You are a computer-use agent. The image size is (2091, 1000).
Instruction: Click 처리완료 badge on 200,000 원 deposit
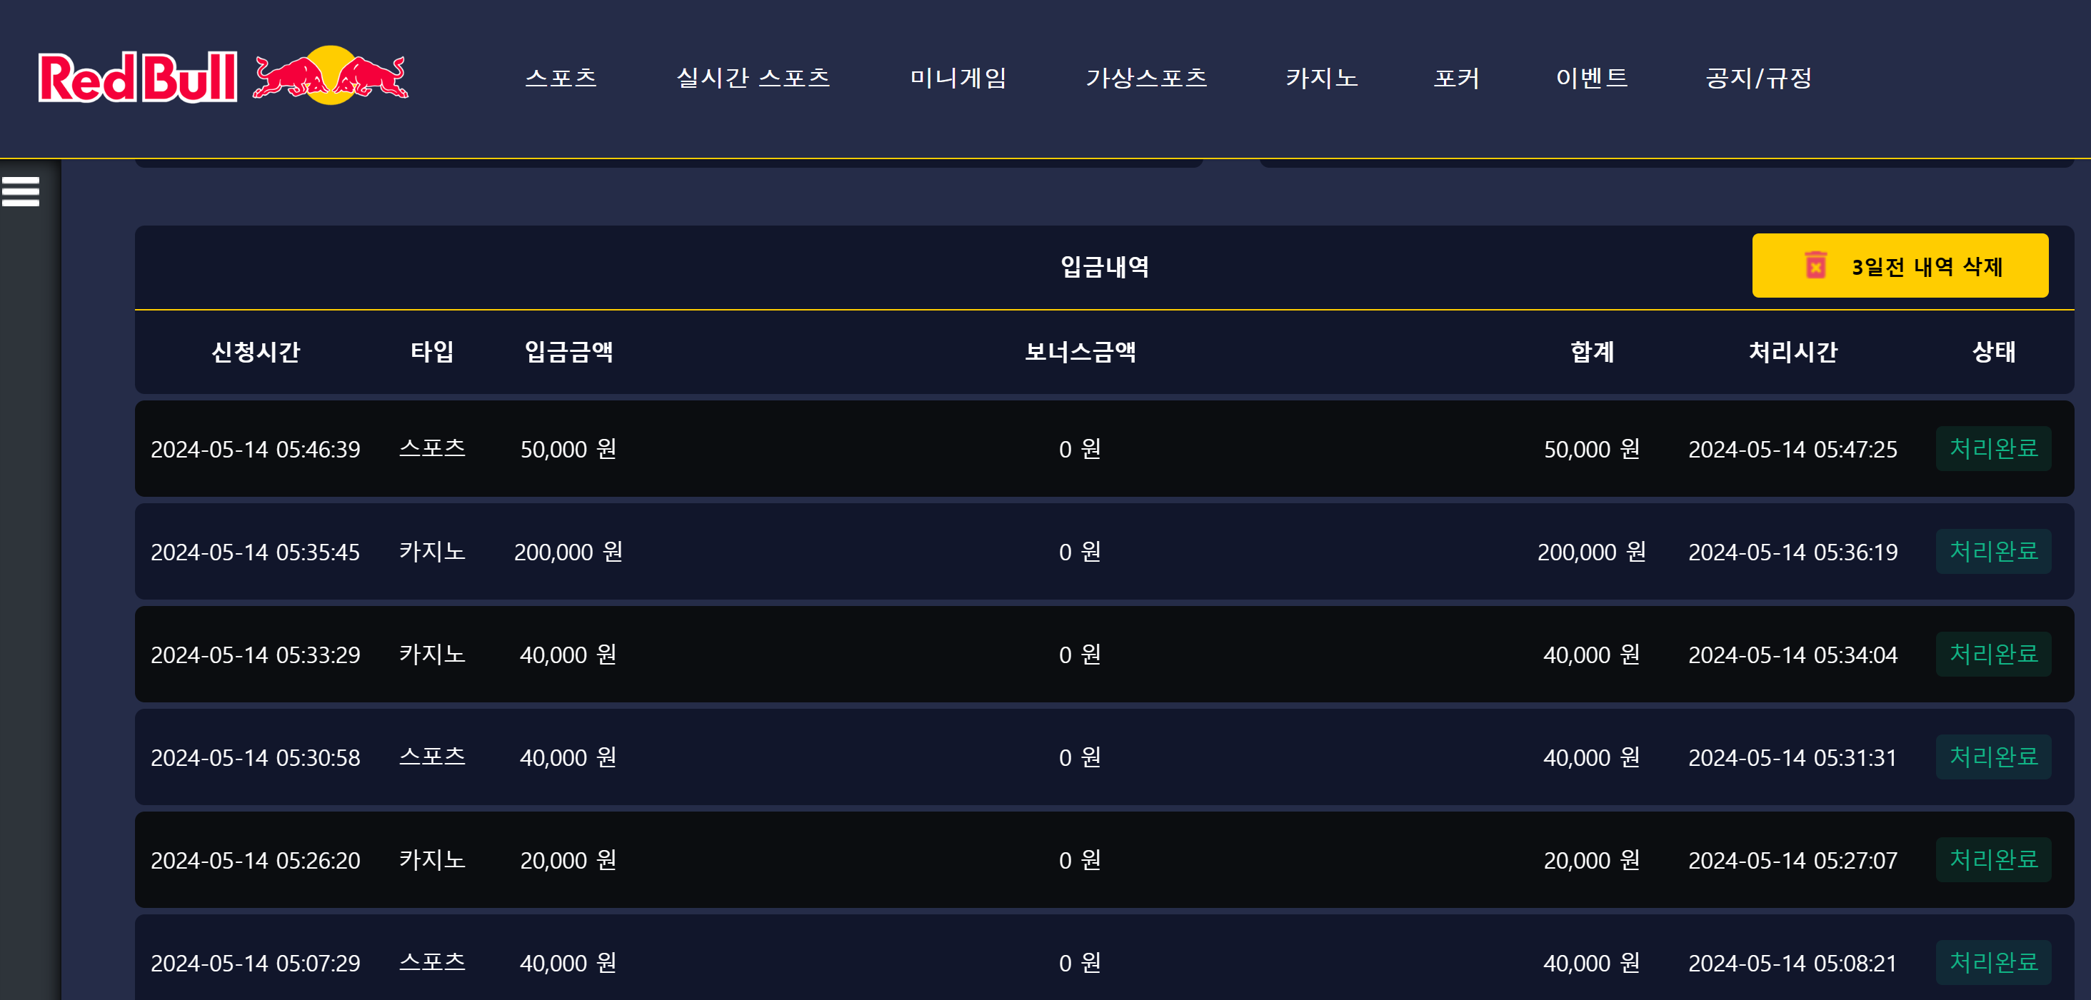pyautogui.click(x=1992, y=552)
